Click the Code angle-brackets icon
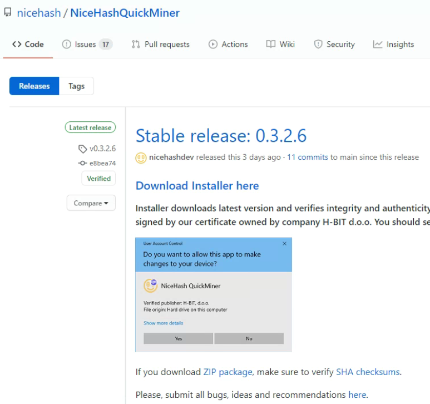Viewport: 430px width, 404px height. point(17,44)
